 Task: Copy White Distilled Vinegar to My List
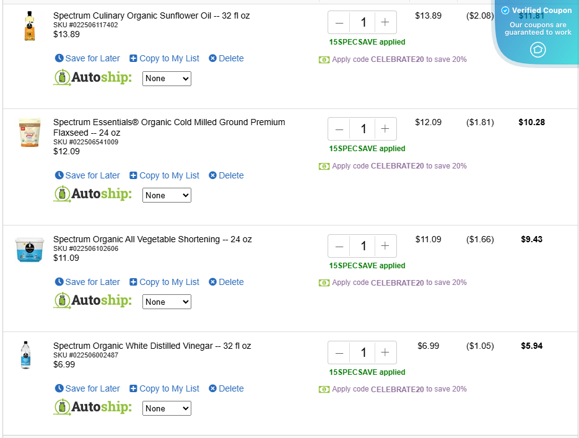click(x=164, y=388)
